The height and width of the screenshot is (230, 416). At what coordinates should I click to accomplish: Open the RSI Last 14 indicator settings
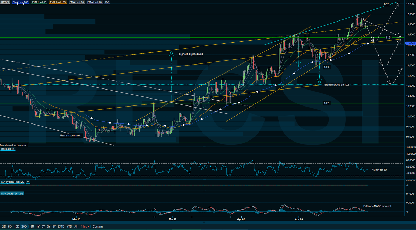(8, 149)
